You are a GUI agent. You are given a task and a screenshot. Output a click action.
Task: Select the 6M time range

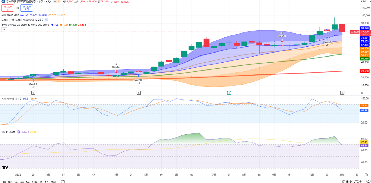coord(28,182)
